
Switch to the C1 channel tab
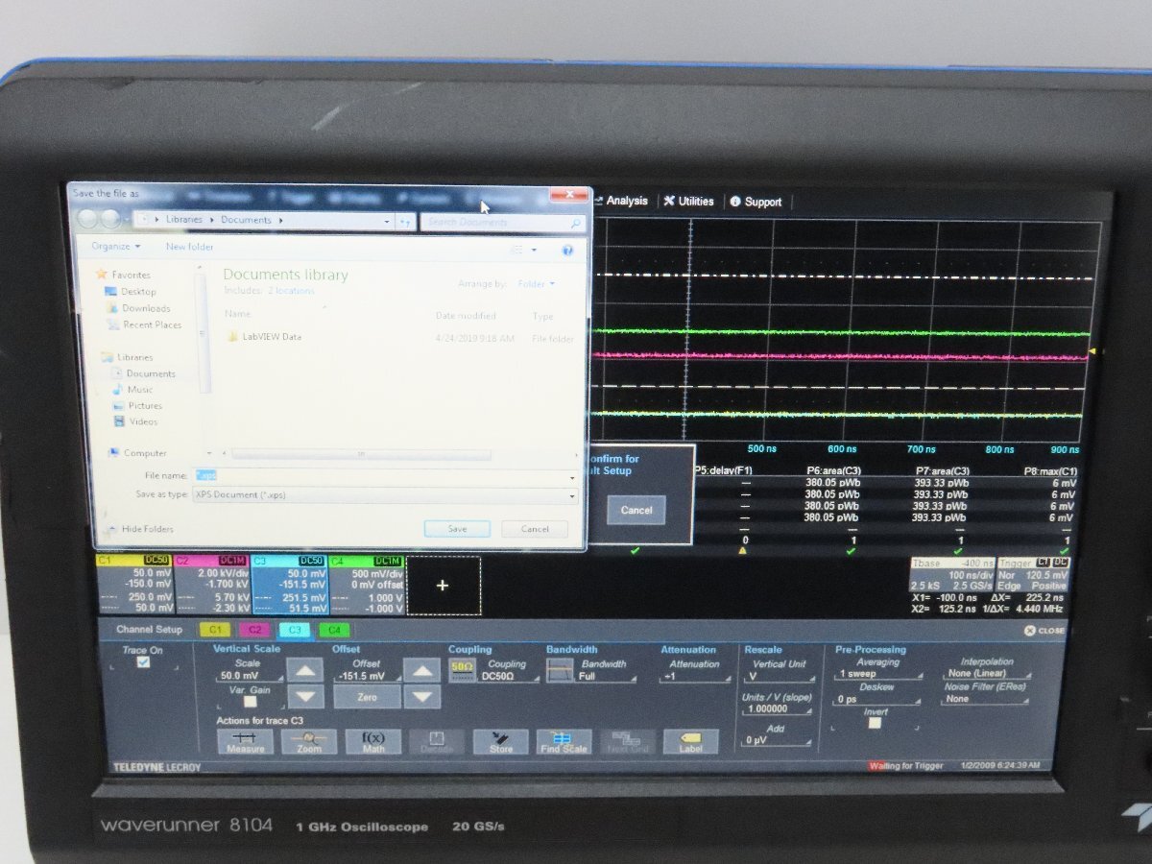pos(213,631)
